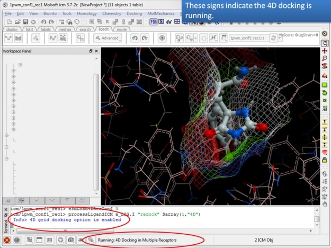Click the save icon in main toolbar
The image size is (331, 248).
[x=26, y=22]
